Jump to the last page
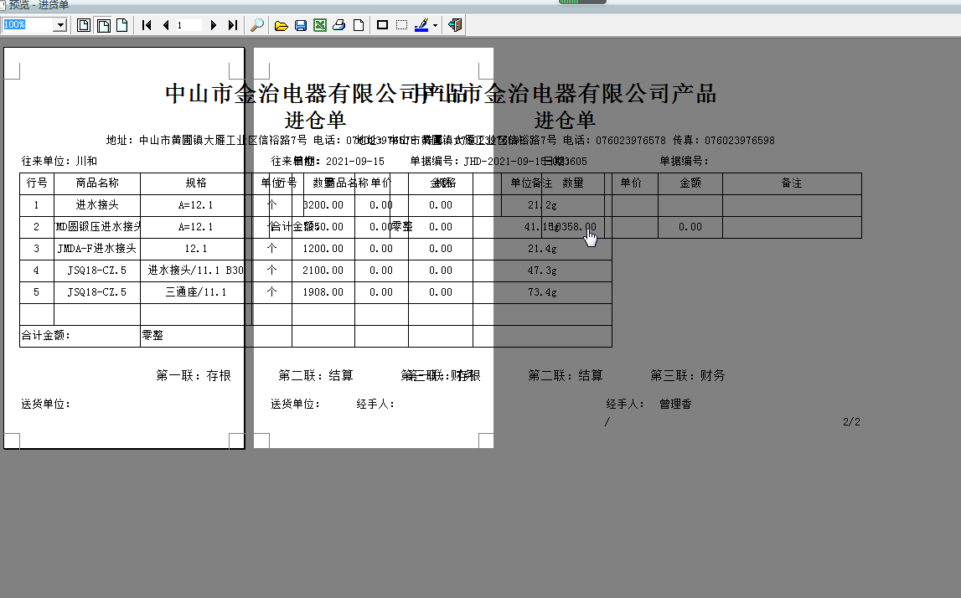 (x=232, y=25)
